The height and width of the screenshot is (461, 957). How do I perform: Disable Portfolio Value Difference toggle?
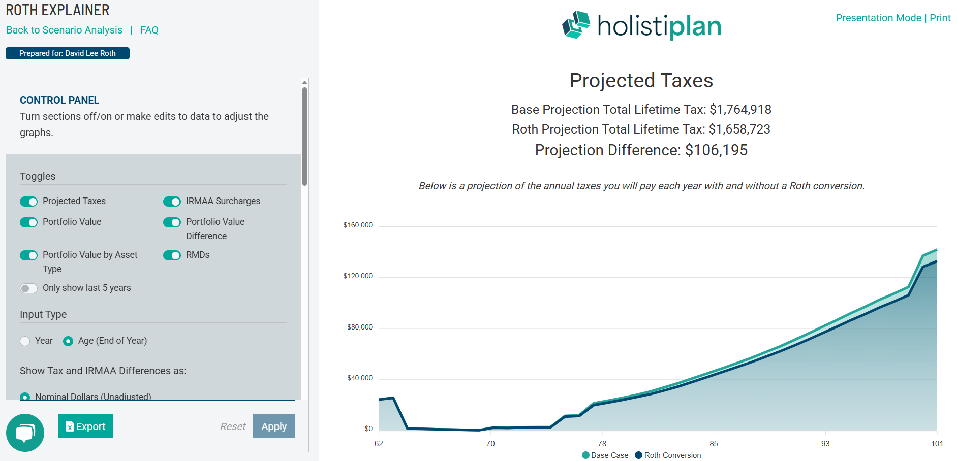(x=172, y=222)
